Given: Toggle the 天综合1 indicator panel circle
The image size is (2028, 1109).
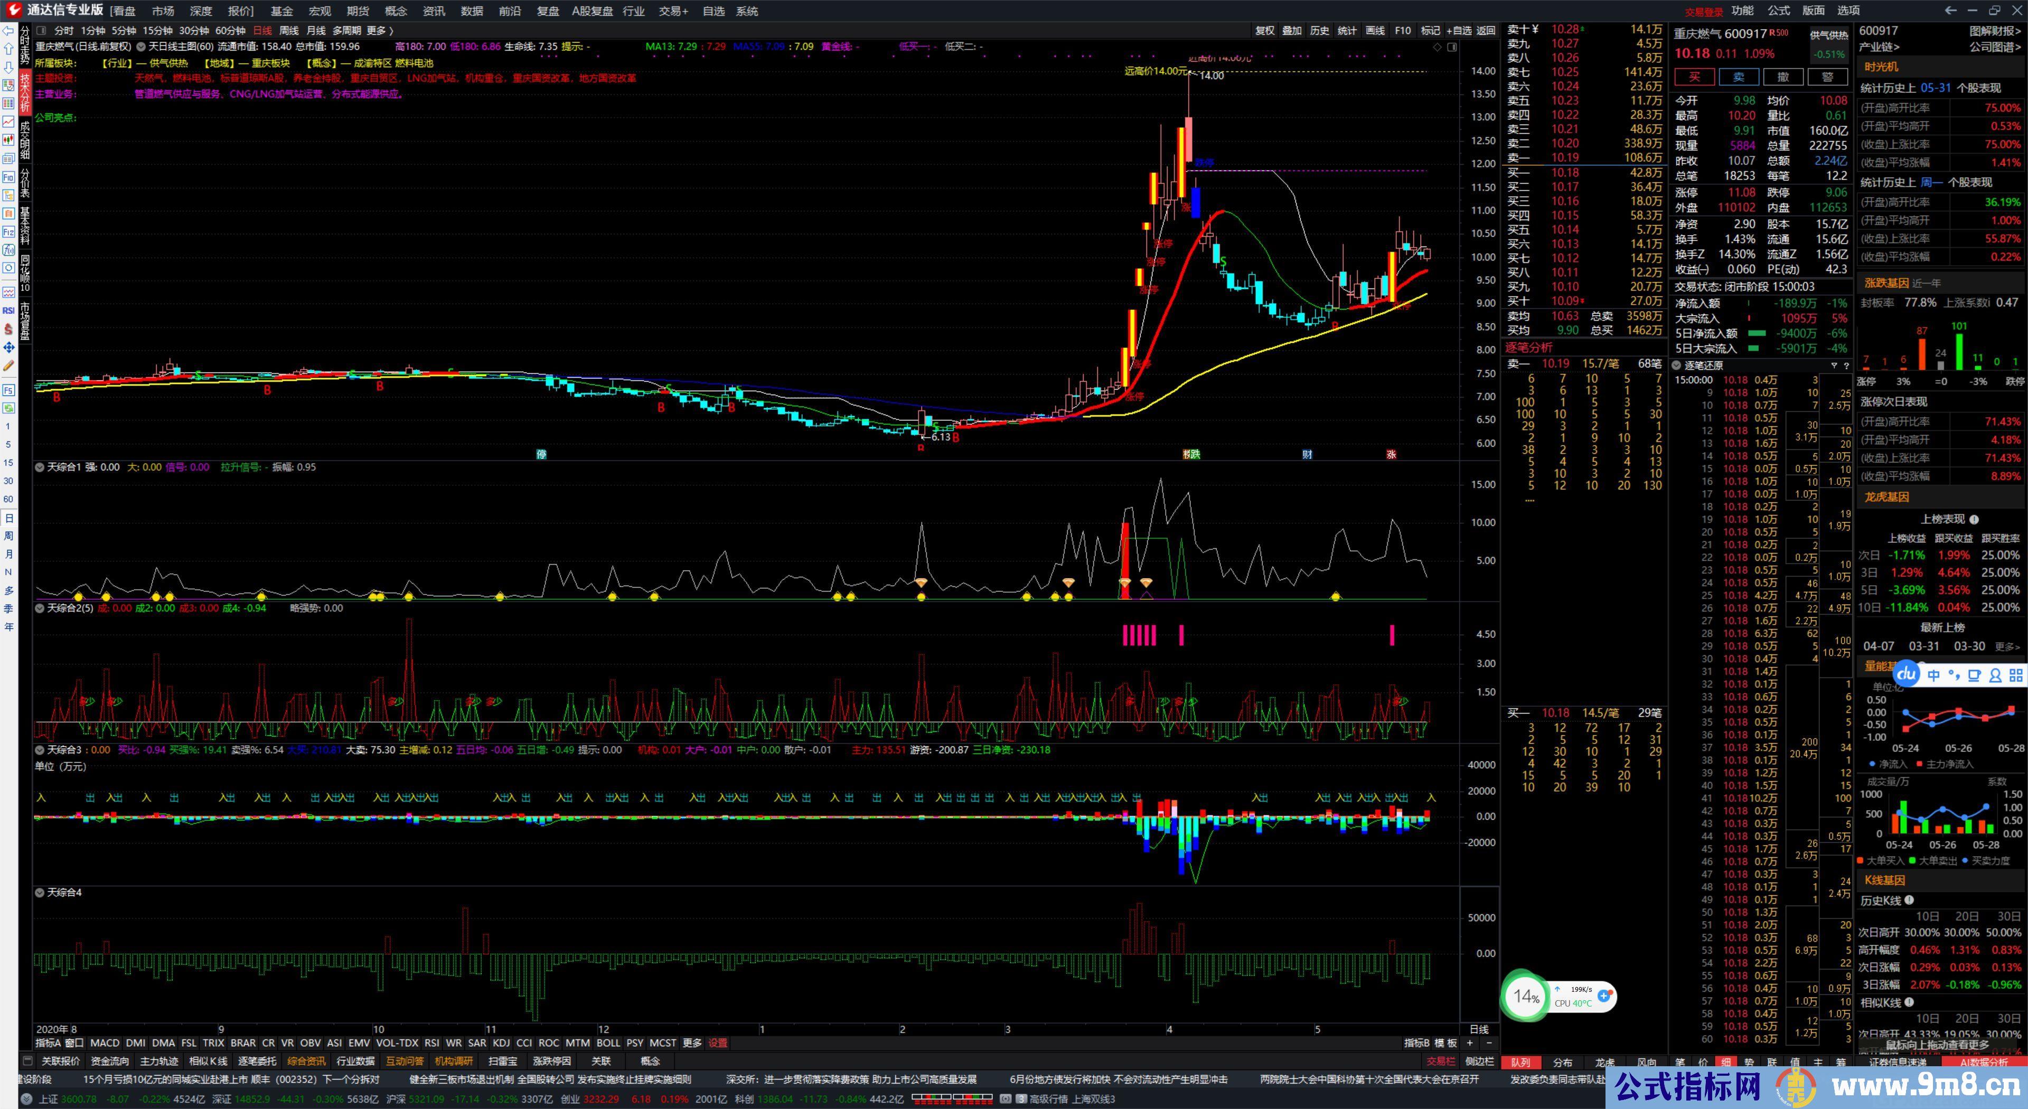Looking at the screenshot, I should (x=40, y=467).
